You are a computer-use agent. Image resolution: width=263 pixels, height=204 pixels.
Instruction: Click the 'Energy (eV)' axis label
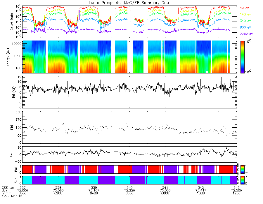click(x=8, y=57)
